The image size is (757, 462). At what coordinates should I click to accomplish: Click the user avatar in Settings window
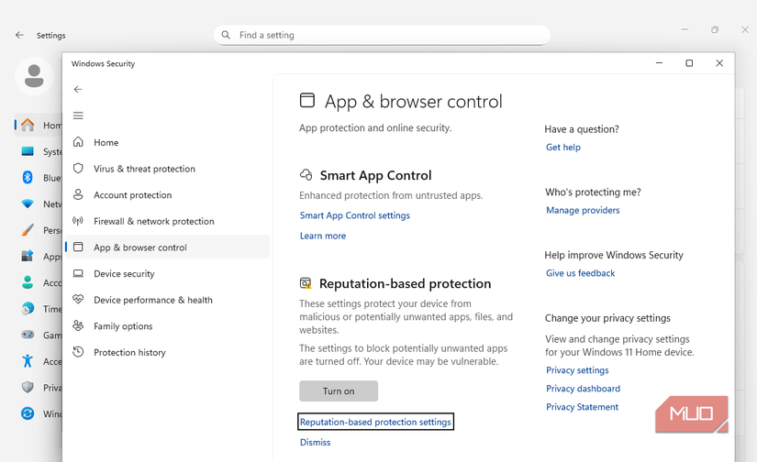(x=34, y=76)
